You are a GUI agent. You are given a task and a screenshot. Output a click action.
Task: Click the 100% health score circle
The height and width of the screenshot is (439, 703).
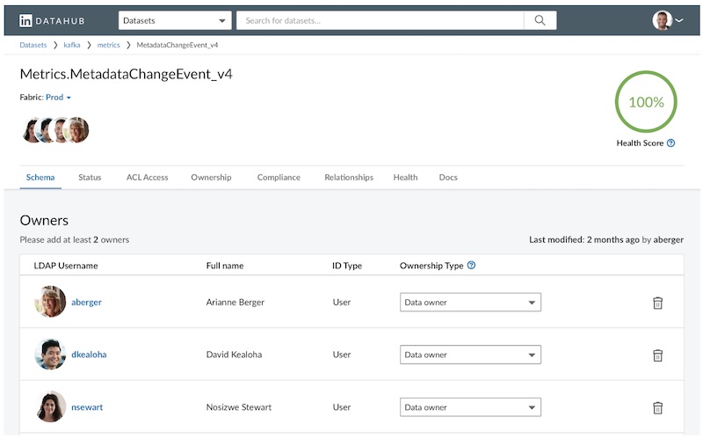pyautogui.click(x=646, y=102)
